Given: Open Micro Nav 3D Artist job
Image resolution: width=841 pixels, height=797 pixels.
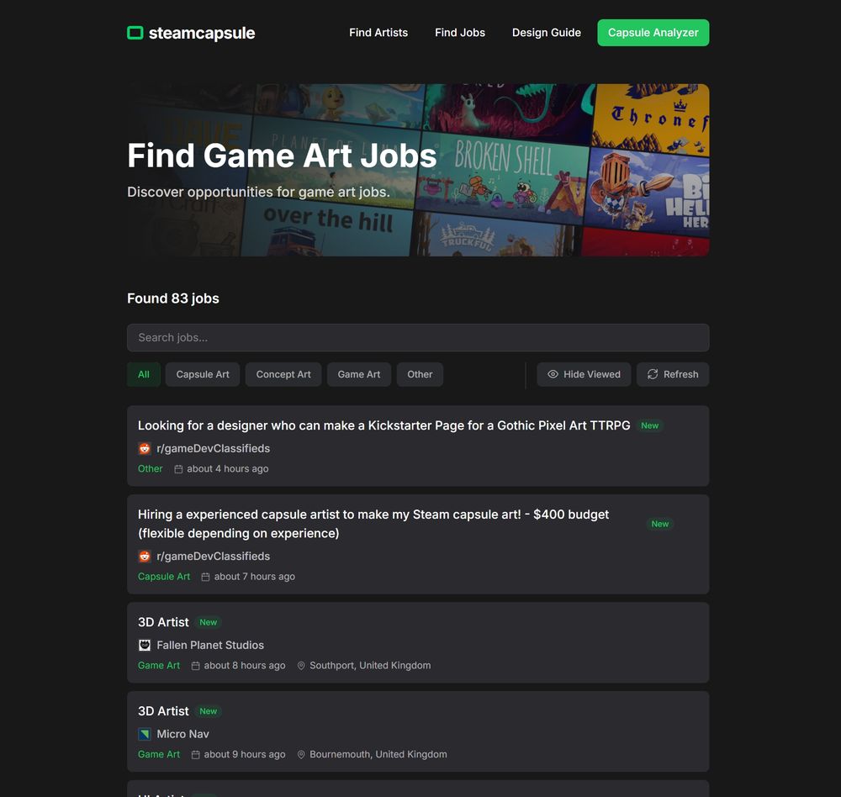Looking at the screenshot, I should coord(163,711).
